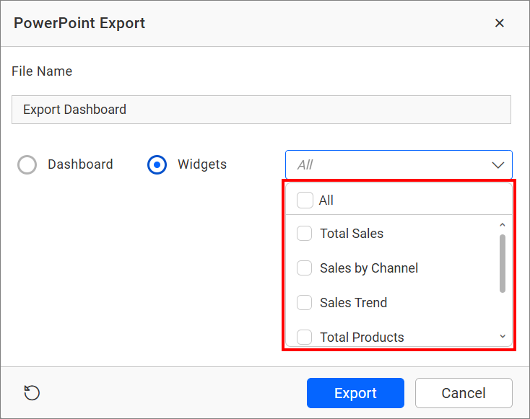The height and width of the screenshot is (419, 530).
Task: Click the Widgets option label
Action: click(202, 164)
